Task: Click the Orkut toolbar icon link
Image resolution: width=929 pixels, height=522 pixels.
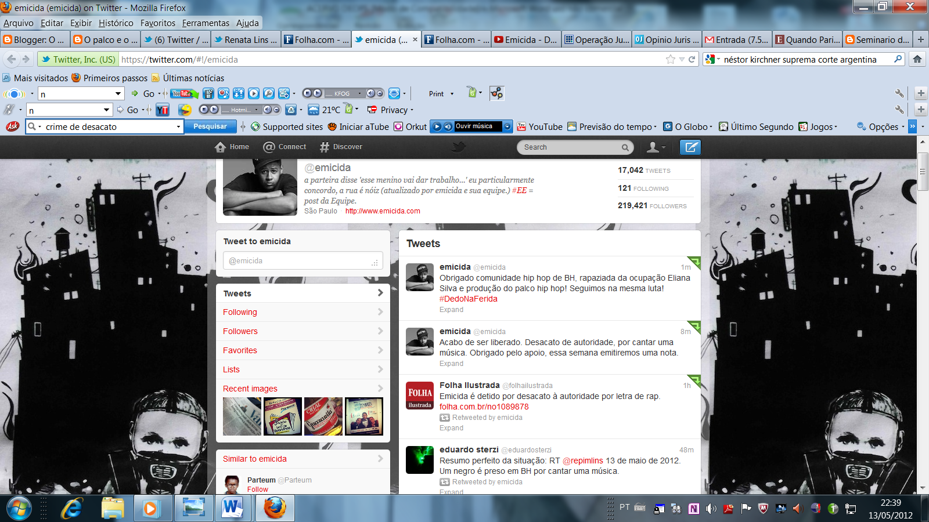Action: [x=411, y=126]
